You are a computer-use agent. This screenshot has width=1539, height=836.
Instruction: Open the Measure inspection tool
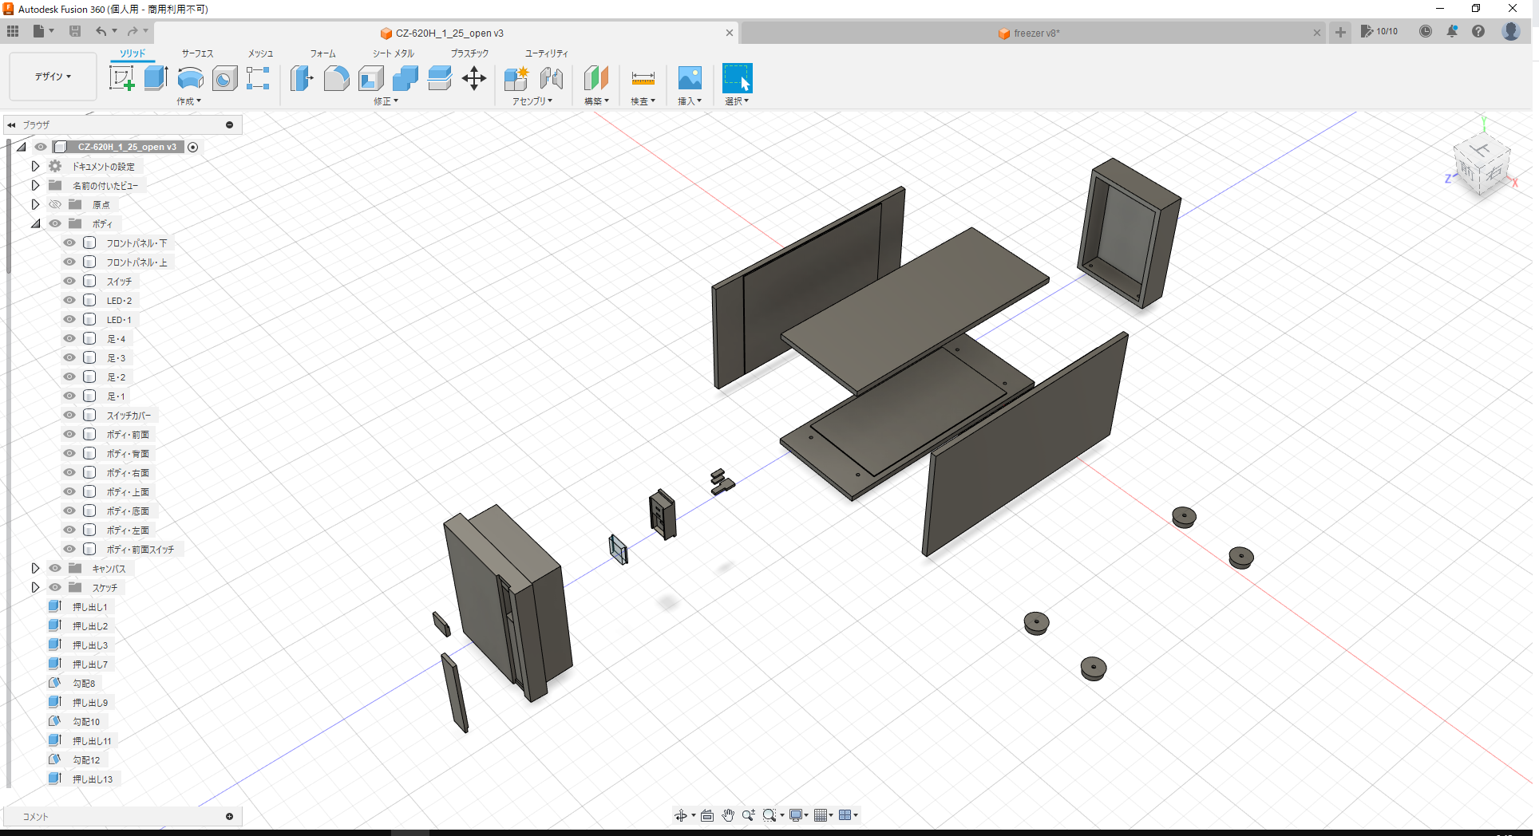pos(642,77)
